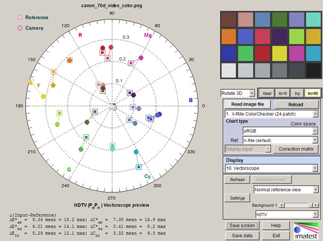The image size is (323, 241).
Task: Open the Correction matrix button
Action: 296,149
